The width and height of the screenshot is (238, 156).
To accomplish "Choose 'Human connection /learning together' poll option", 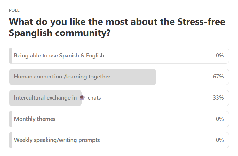I will pos(119,77).
